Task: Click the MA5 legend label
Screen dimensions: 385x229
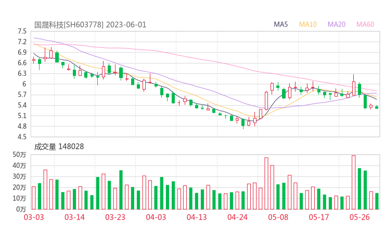Action: click(280, 24)
